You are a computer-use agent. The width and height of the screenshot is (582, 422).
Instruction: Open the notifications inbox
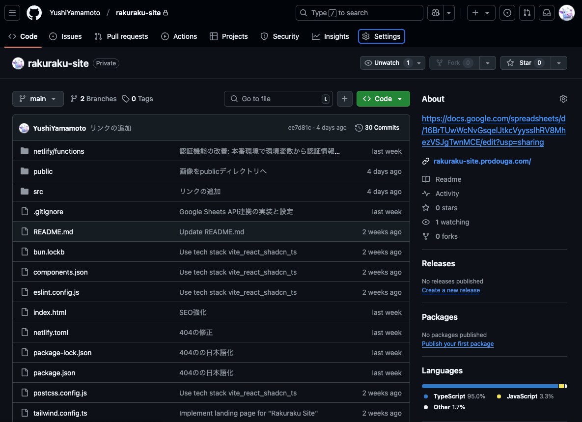pos(546,13)
